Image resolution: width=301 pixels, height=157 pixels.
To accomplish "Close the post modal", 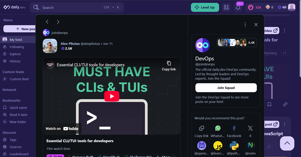I will click(x=256, y=25).
